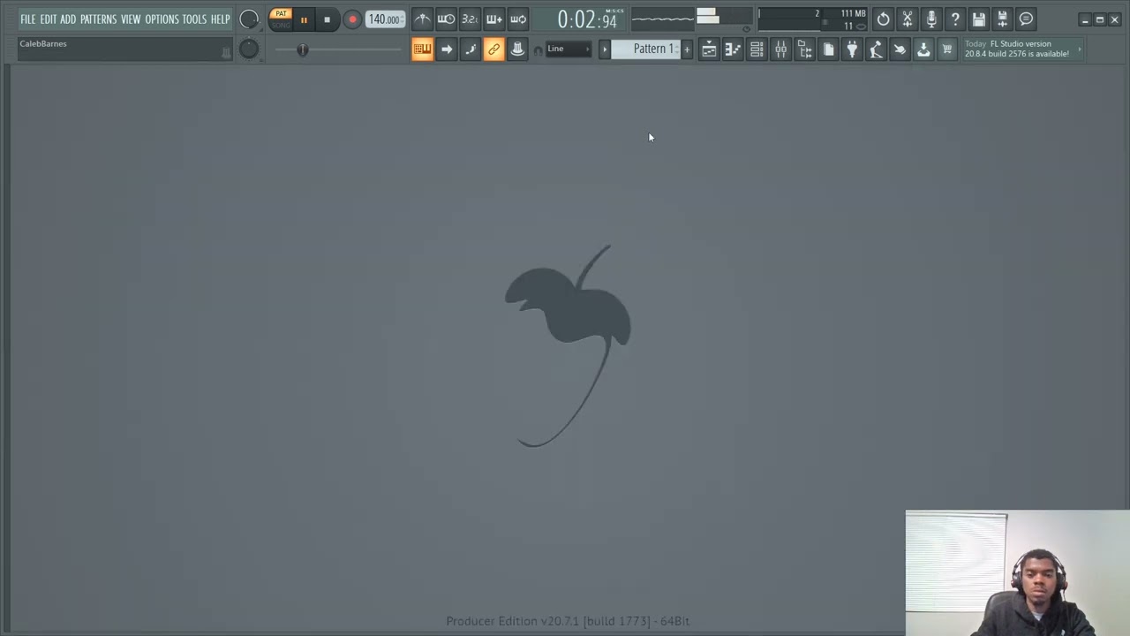The image size is (1130, 636).
Task: Open touch controllers hand icon
Action: coord(900,49)
